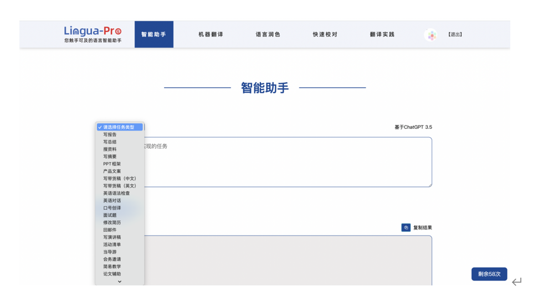The height and width of the screenshot is (302, 538).
Task: Select the 翻译实践 tab
Action: pos(382,35)
